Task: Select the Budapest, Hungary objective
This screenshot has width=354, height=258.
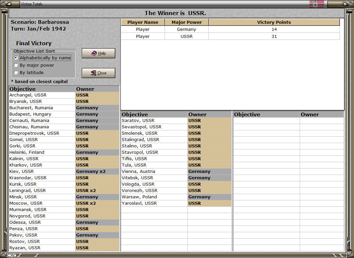Action: (x=42, y=114)
